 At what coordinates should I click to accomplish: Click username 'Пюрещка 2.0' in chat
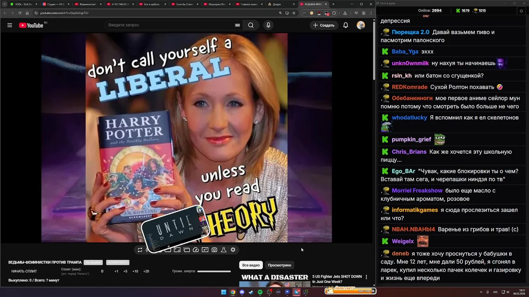point(410,32)
